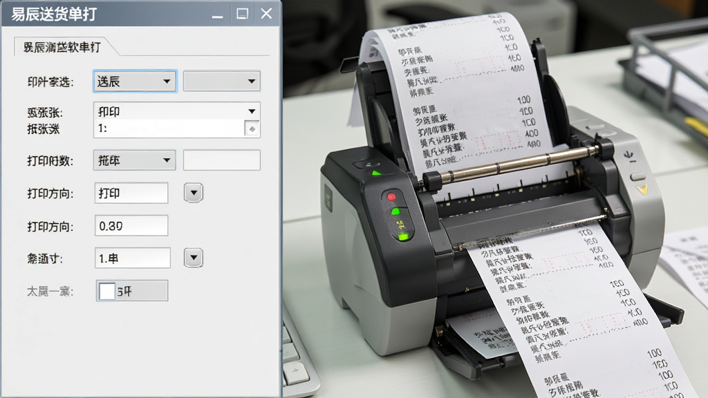Click the 打印附数: label
Image resolution: width=708 pixels, height=398 pixels.
50,160
